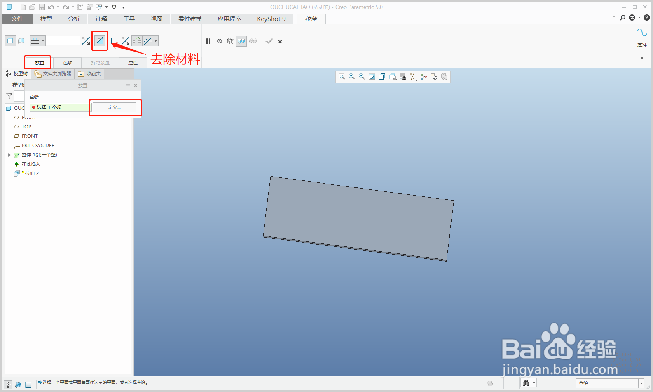Switch to the 分析 ribbon tab
Image resolution: width=653 pixels, height=392 pixels.
tap(74, 19)
